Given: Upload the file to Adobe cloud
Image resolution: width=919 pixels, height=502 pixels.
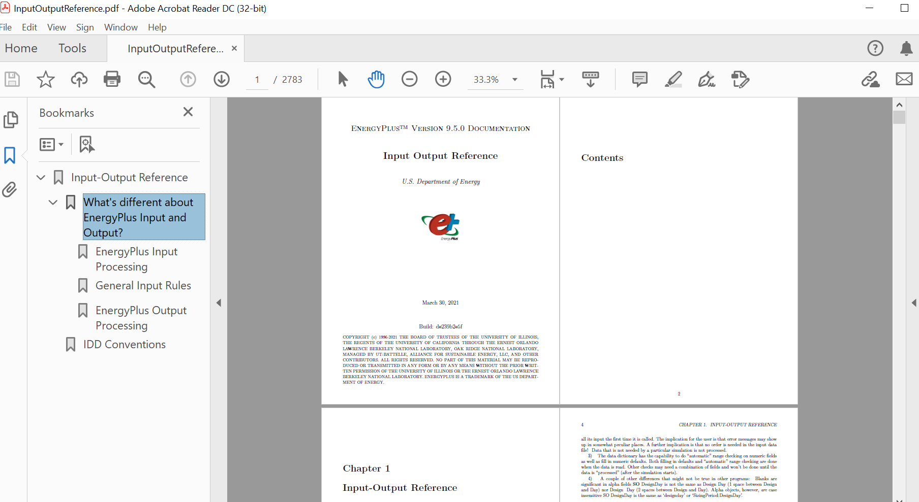Looking at the screenshot, I should click(x=79, y=79).
